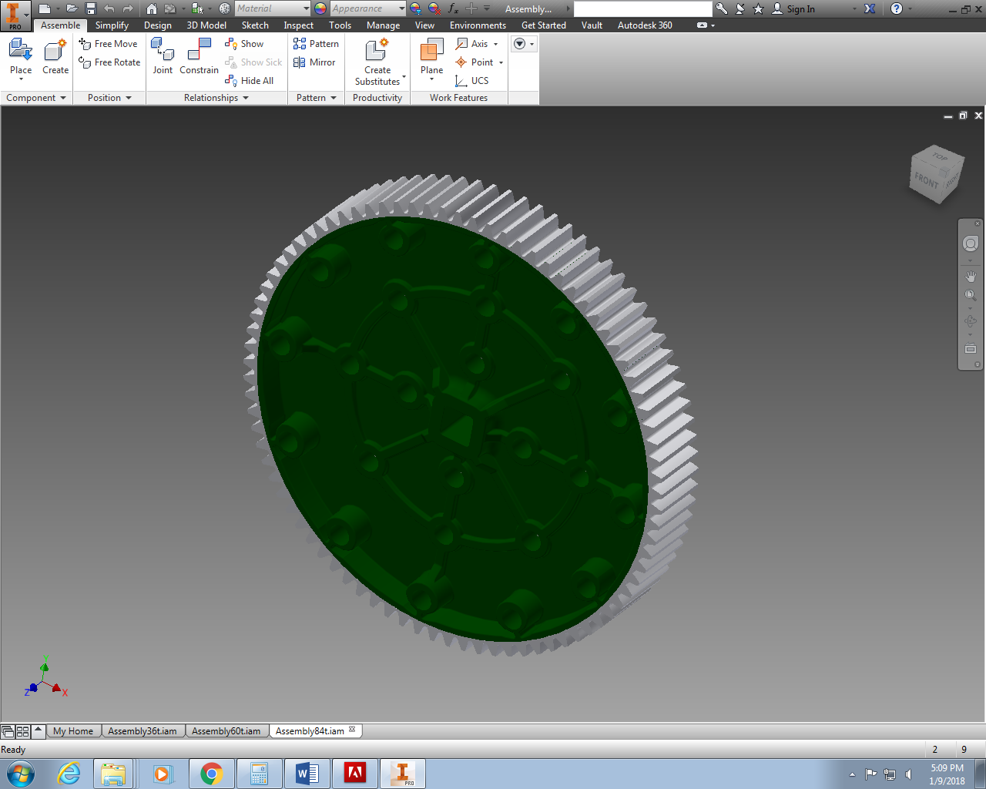Screen dimensions: 986x789
Task: Toggle Hide All relationships
Action: click(x=249, y=81)
